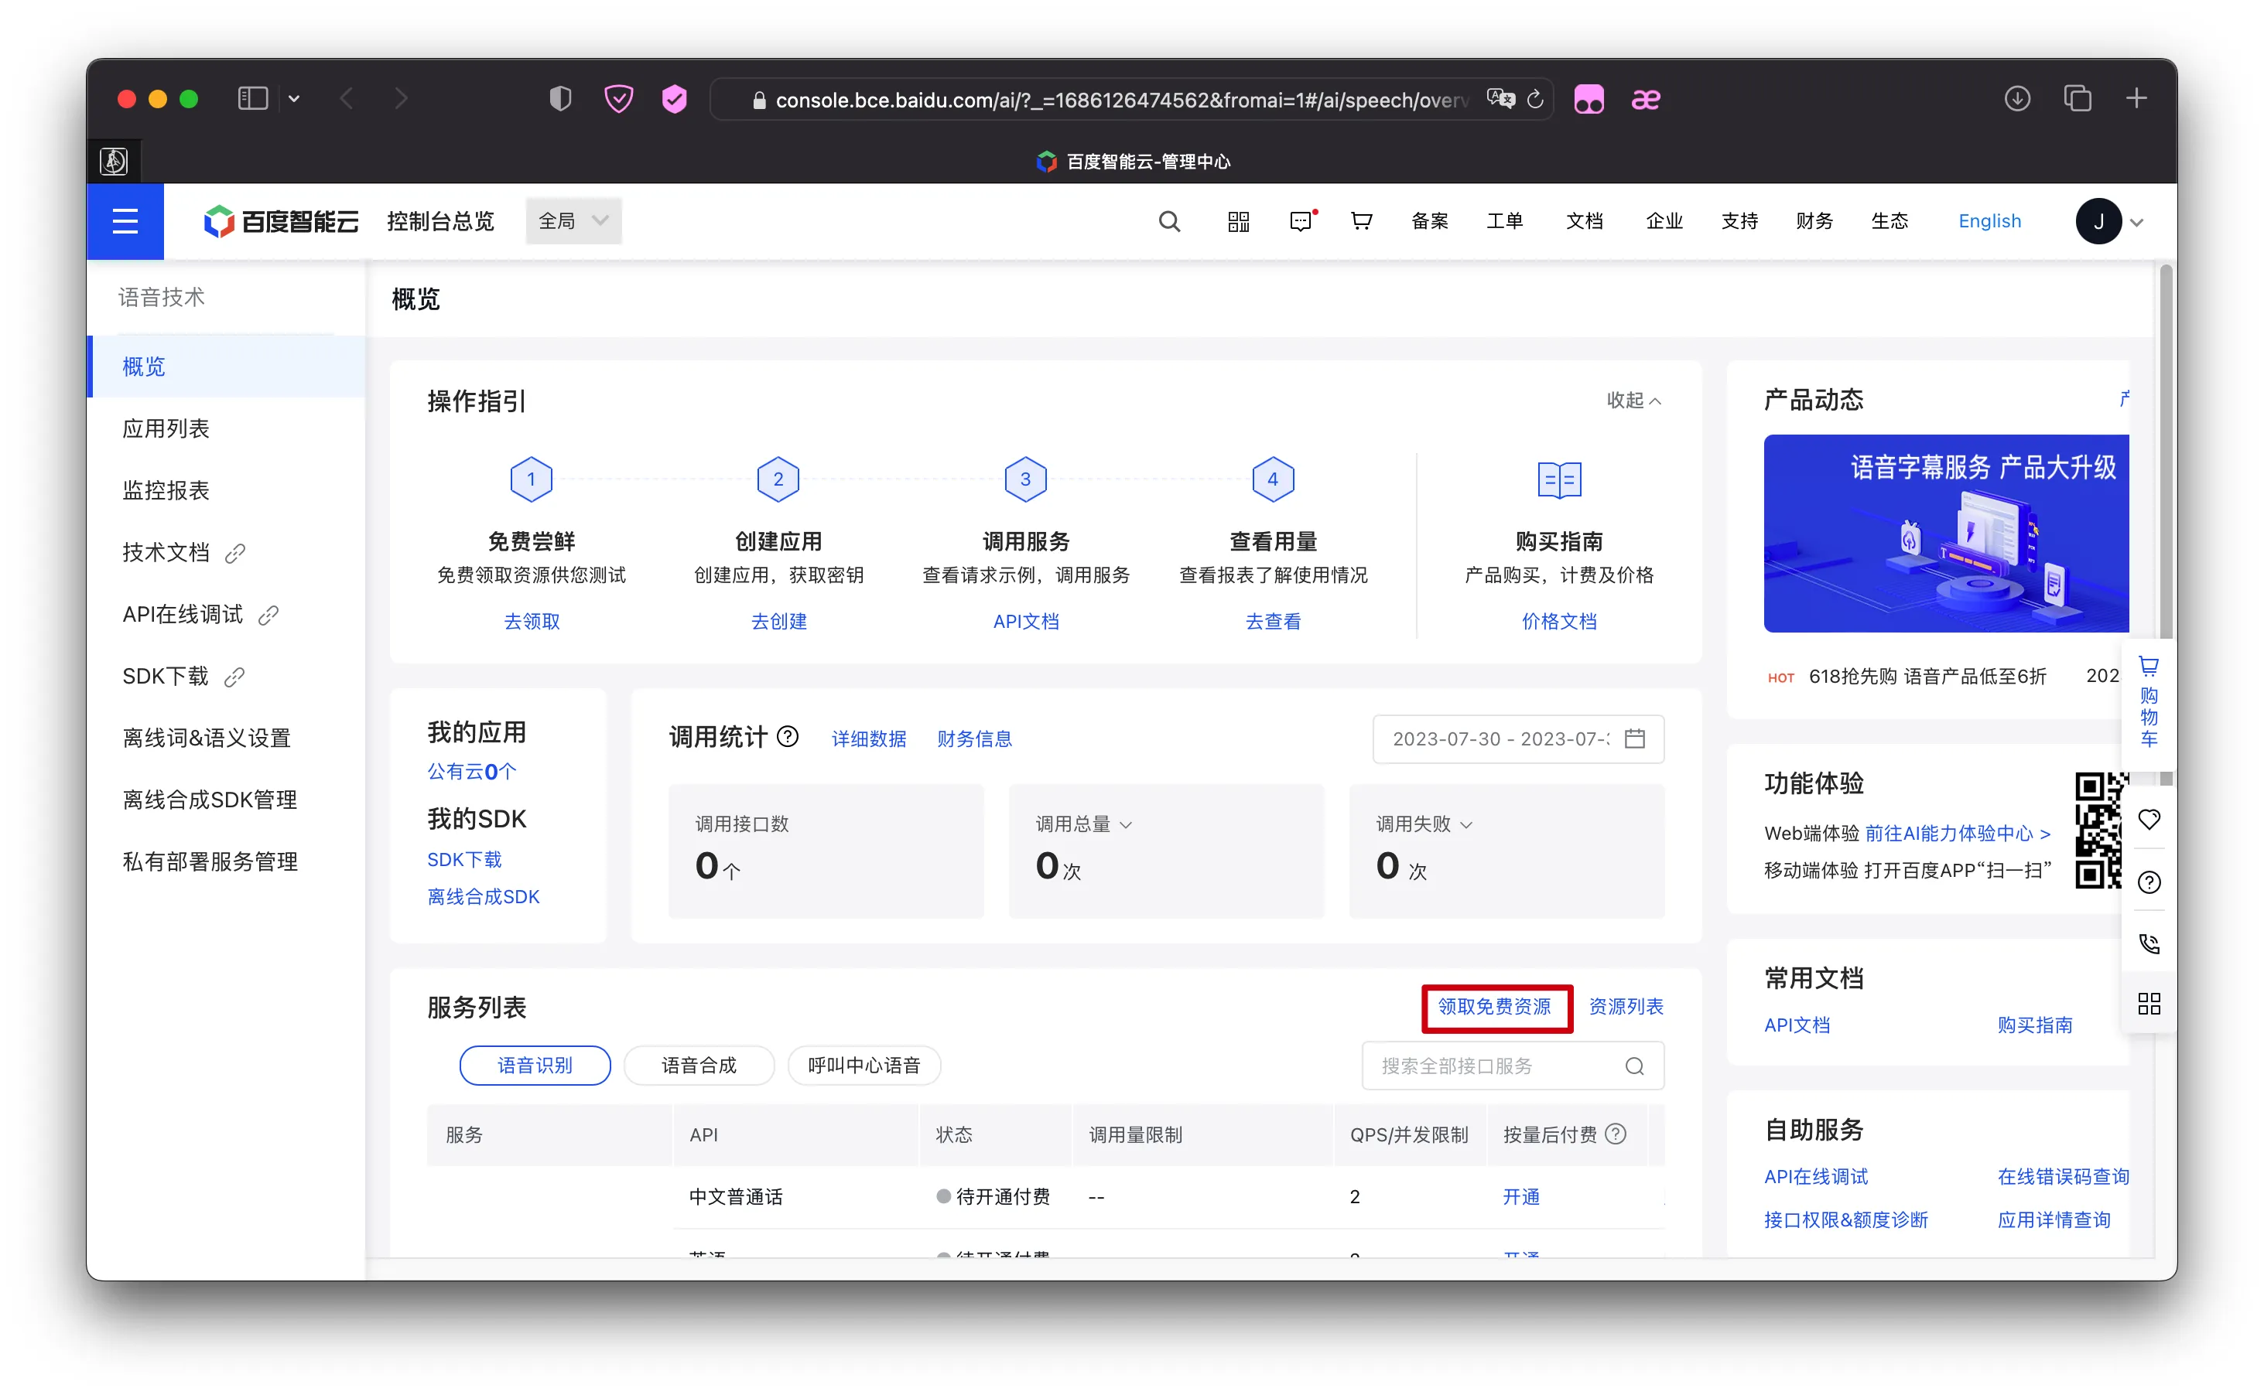Click 去领取 under 免费尝鲜

pos(532,622)
